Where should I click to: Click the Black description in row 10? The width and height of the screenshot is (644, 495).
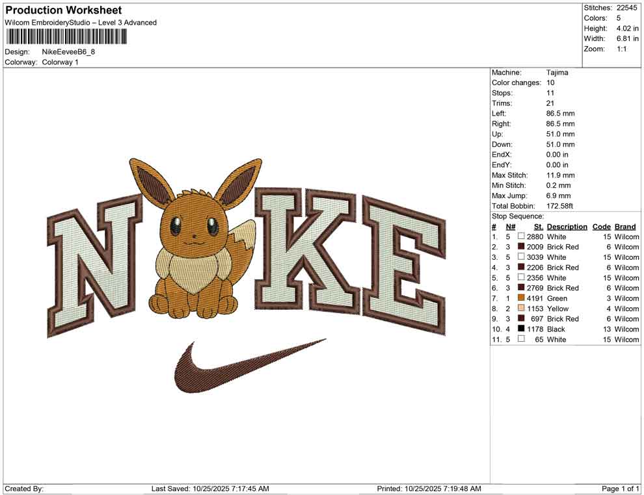556,329
